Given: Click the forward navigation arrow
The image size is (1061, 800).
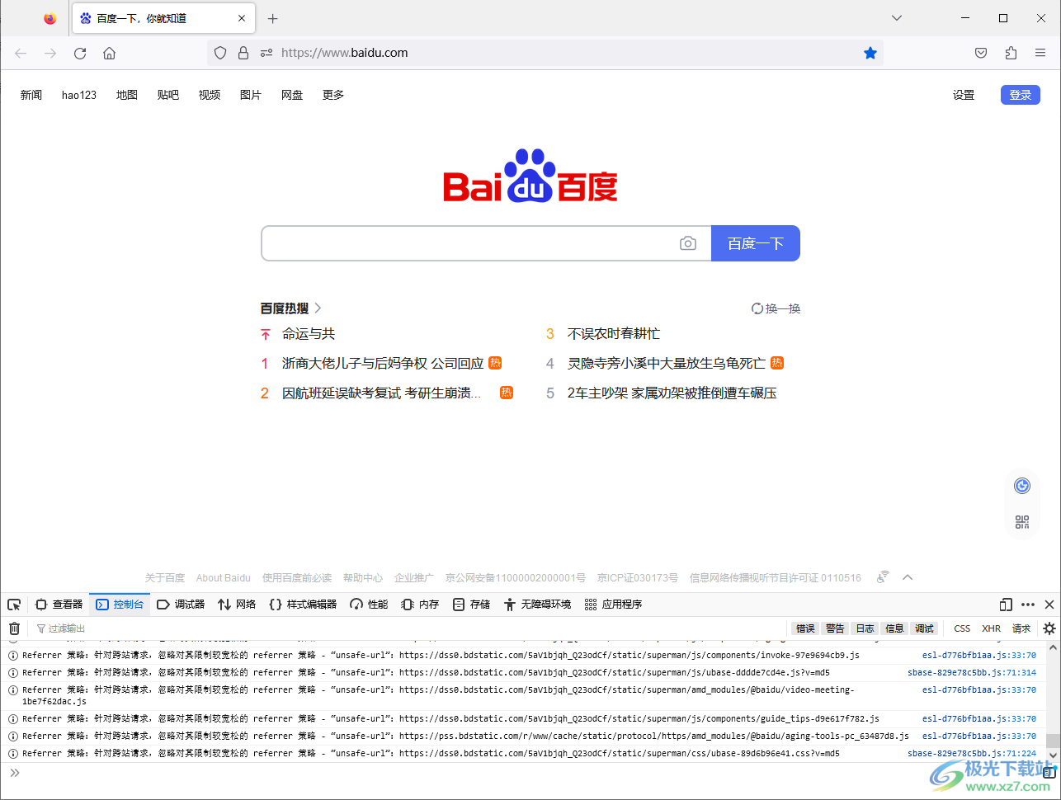Looking at the screenshot, I should tap(50, 53).
